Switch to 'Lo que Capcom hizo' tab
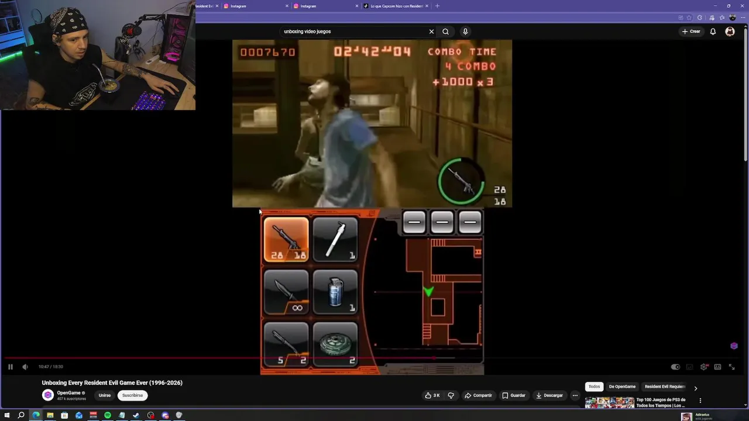This screenshot has width=749, height=421. point(396,6)
